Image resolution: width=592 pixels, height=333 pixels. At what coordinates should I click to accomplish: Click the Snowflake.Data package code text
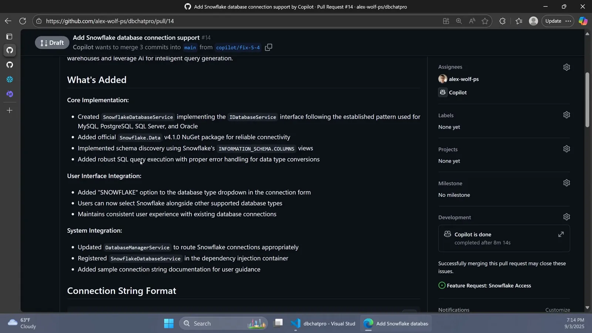140,137
